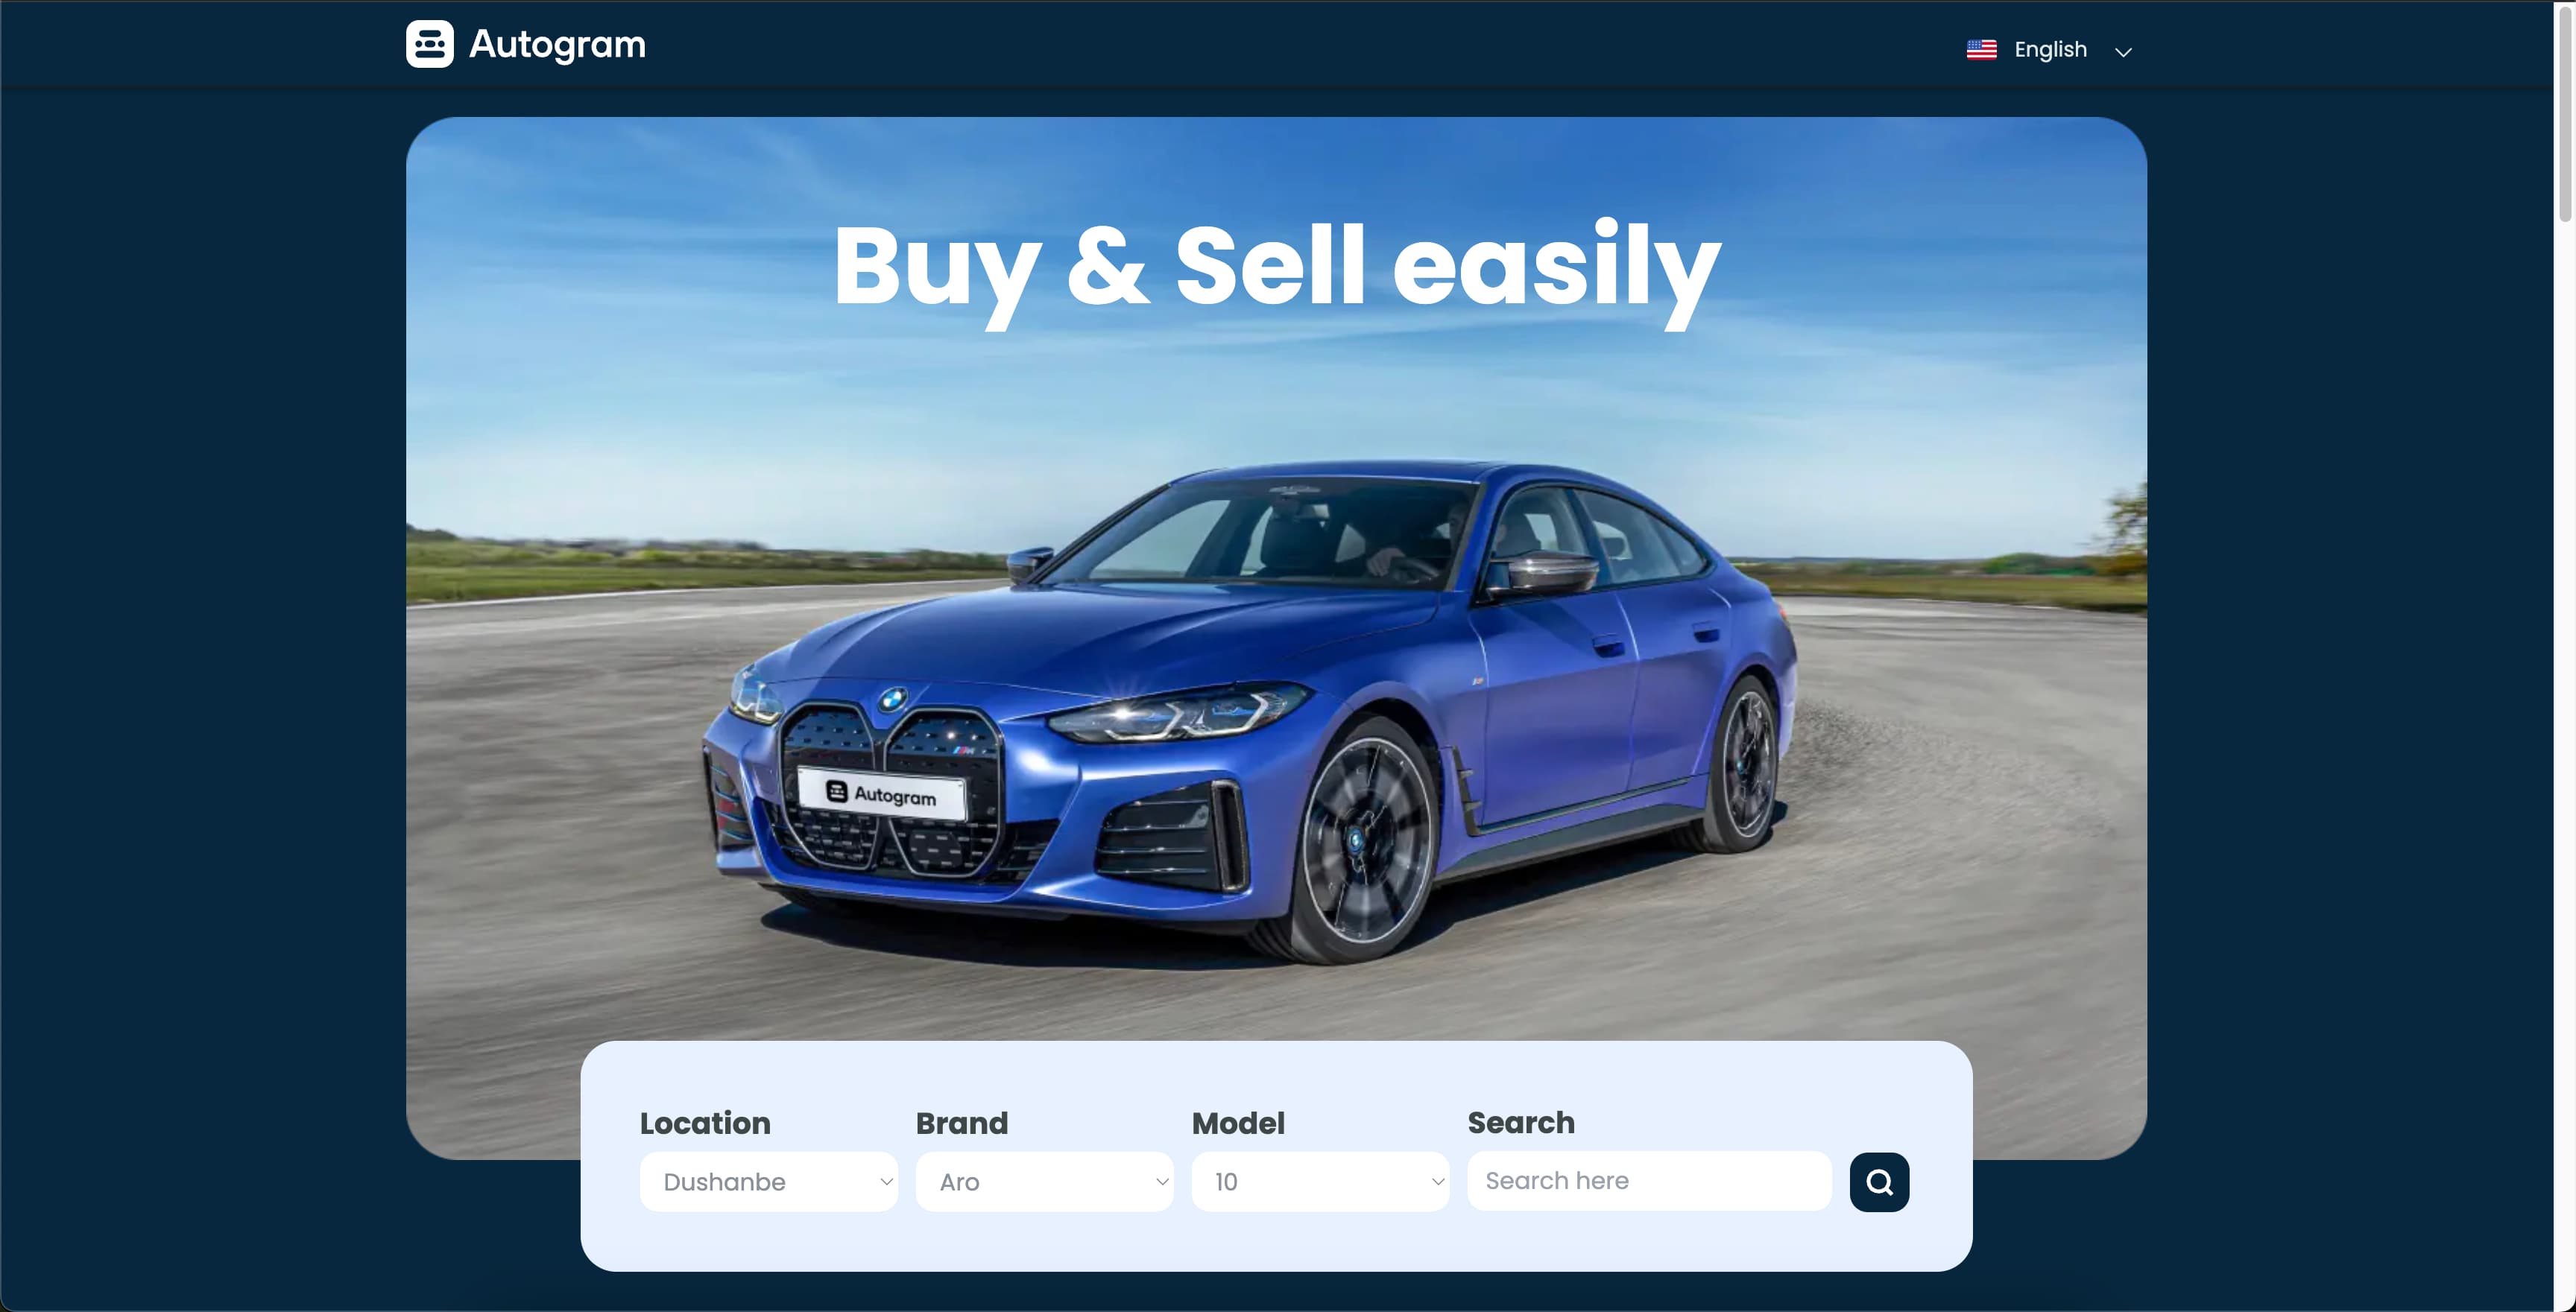Click the US flag icon

pyautogui.click(x=1981, y=49)
